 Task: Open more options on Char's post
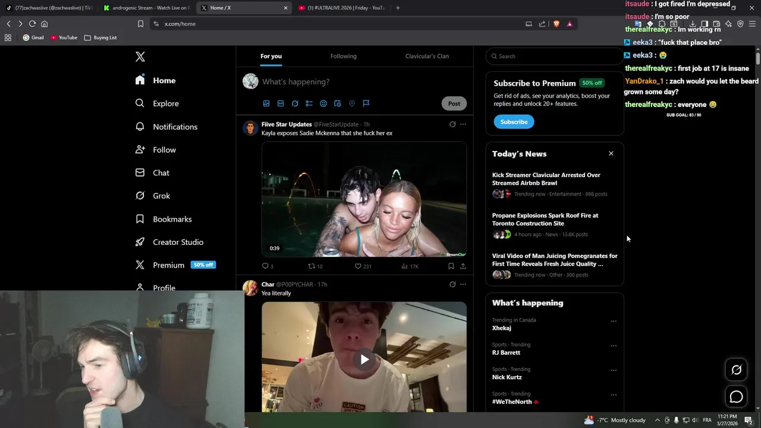463,284
